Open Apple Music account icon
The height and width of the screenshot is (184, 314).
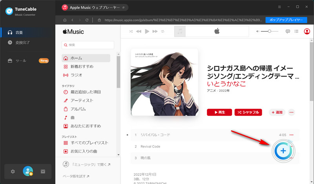pos(307,31)
